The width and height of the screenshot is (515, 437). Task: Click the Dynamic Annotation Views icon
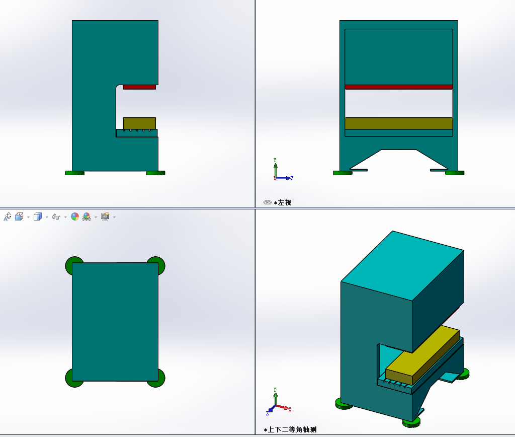[7, 216]
